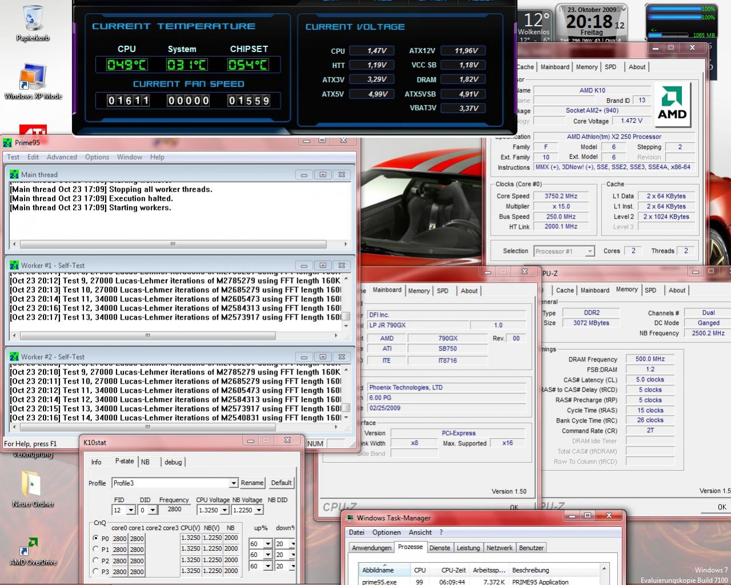Image resolution: width=731 pixels, height=585 pixels.
Task: Open the Datei menu in Task-Manager
Action: tap(357, 532)
